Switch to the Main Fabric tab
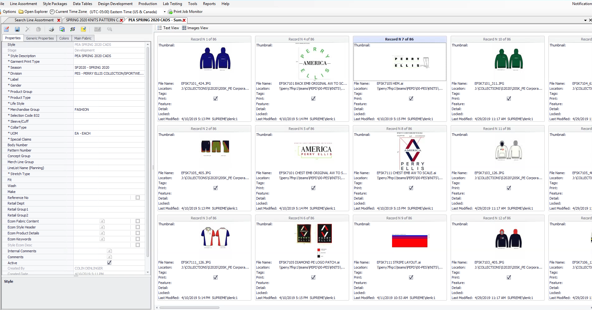592x310 pixels. pos(83,38)
